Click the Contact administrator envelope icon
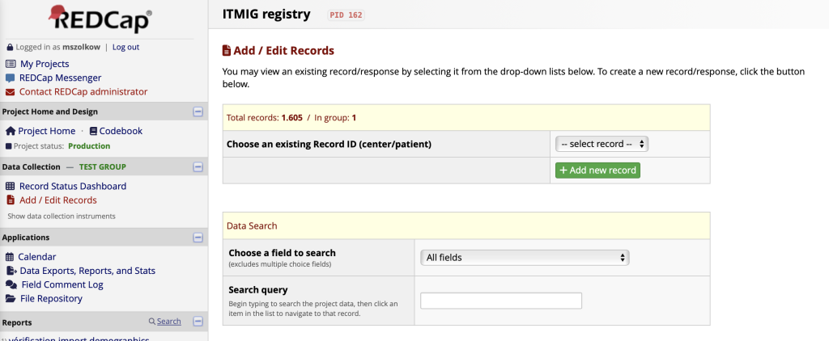 [x=11, y=92]
